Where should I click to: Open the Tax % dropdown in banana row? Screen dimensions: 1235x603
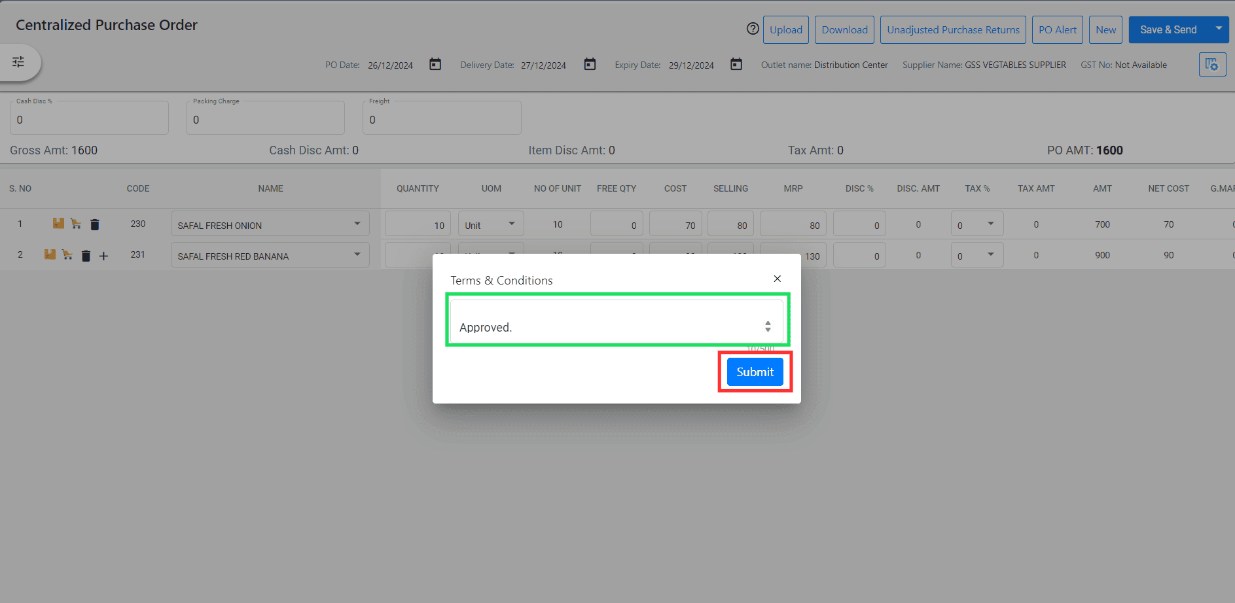pyautogui.click(x=977, y=254)
